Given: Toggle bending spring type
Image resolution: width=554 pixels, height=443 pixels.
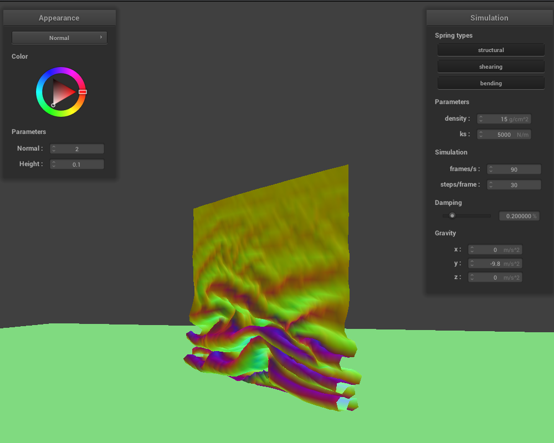Looking at the screenshot, I should click(x=491, y=83).
